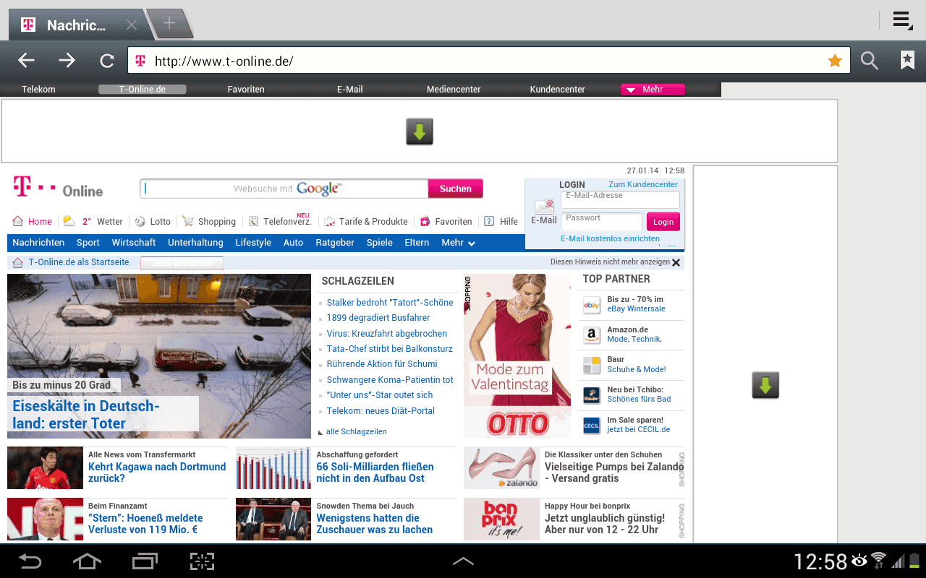
Task: Open eBay Wintersale partner icon
Action: 592,306
